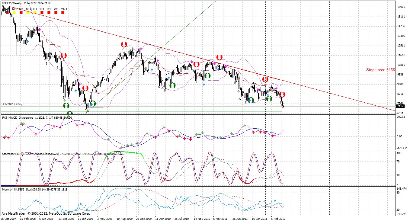Screen dimensions: 407x221
Task: Click the W1 timeframe label
Action: (x=56, y=9)
